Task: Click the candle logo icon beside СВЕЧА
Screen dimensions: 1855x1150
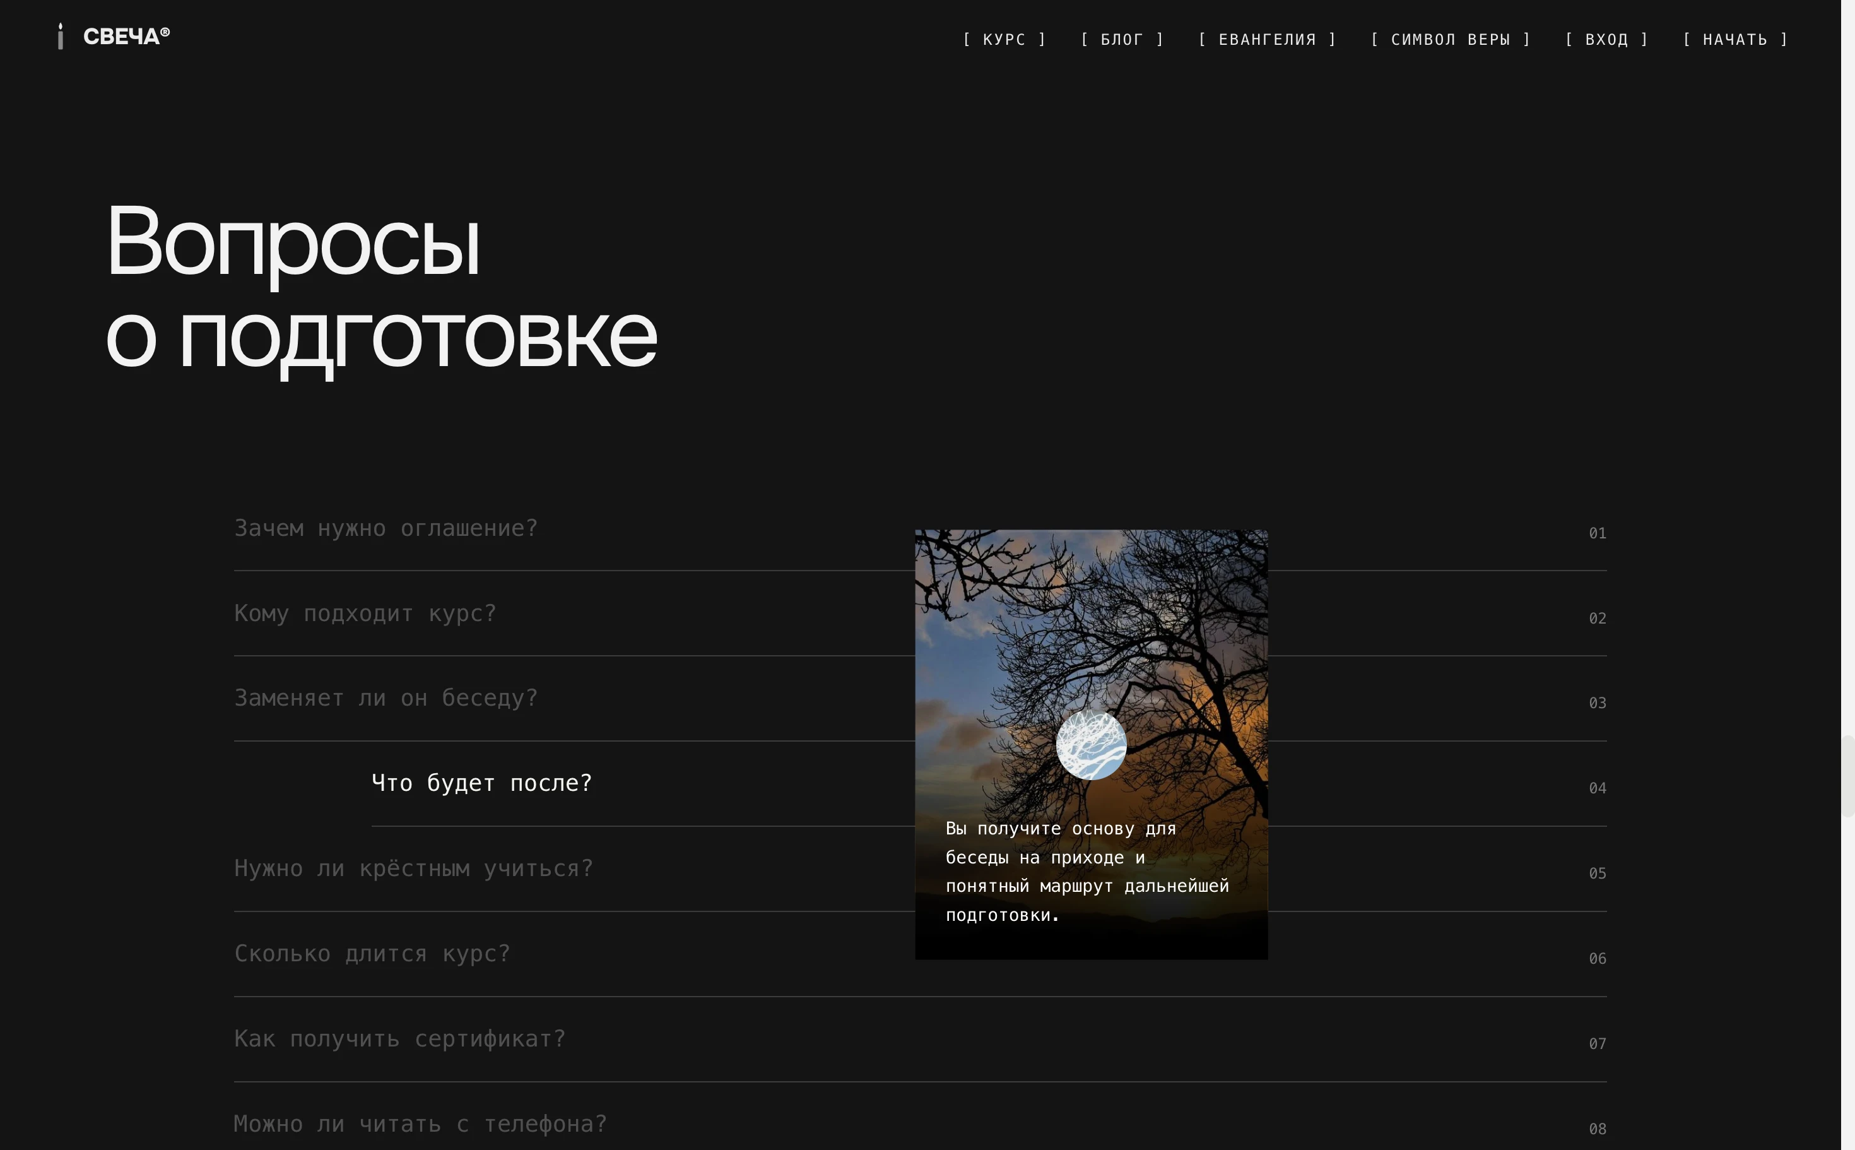Action: (x=61, y=37)
